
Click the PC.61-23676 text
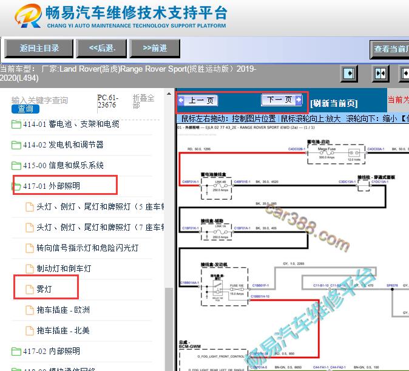coord(108,101)
